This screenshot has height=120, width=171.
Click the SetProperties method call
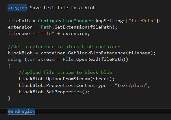pos(64,92)
